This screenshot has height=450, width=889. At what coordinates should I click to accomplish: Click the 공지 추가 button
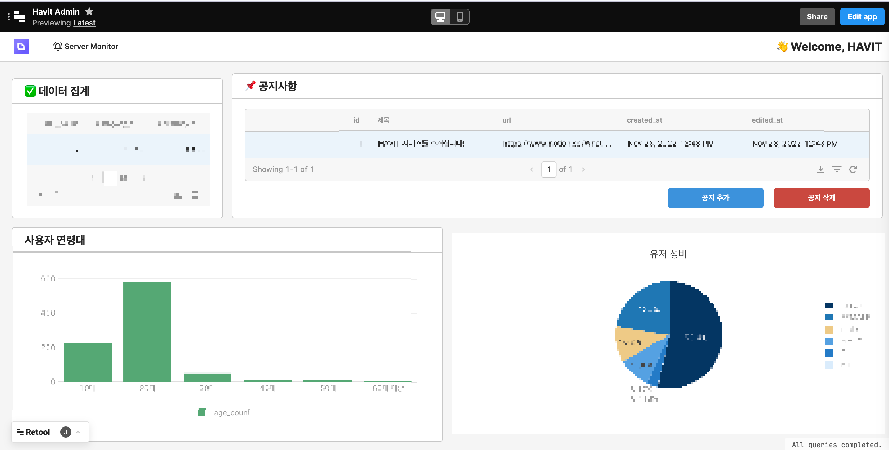pyautogui.click(x=715, y=198)
